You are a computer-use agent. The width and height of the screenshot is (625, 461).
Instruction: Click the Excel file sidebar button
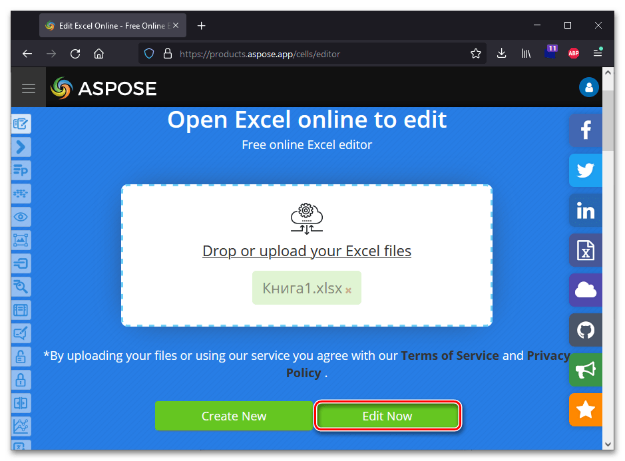point(586,250)
